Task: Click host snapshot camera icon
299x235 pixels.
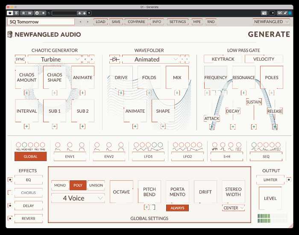Action: 264,13
